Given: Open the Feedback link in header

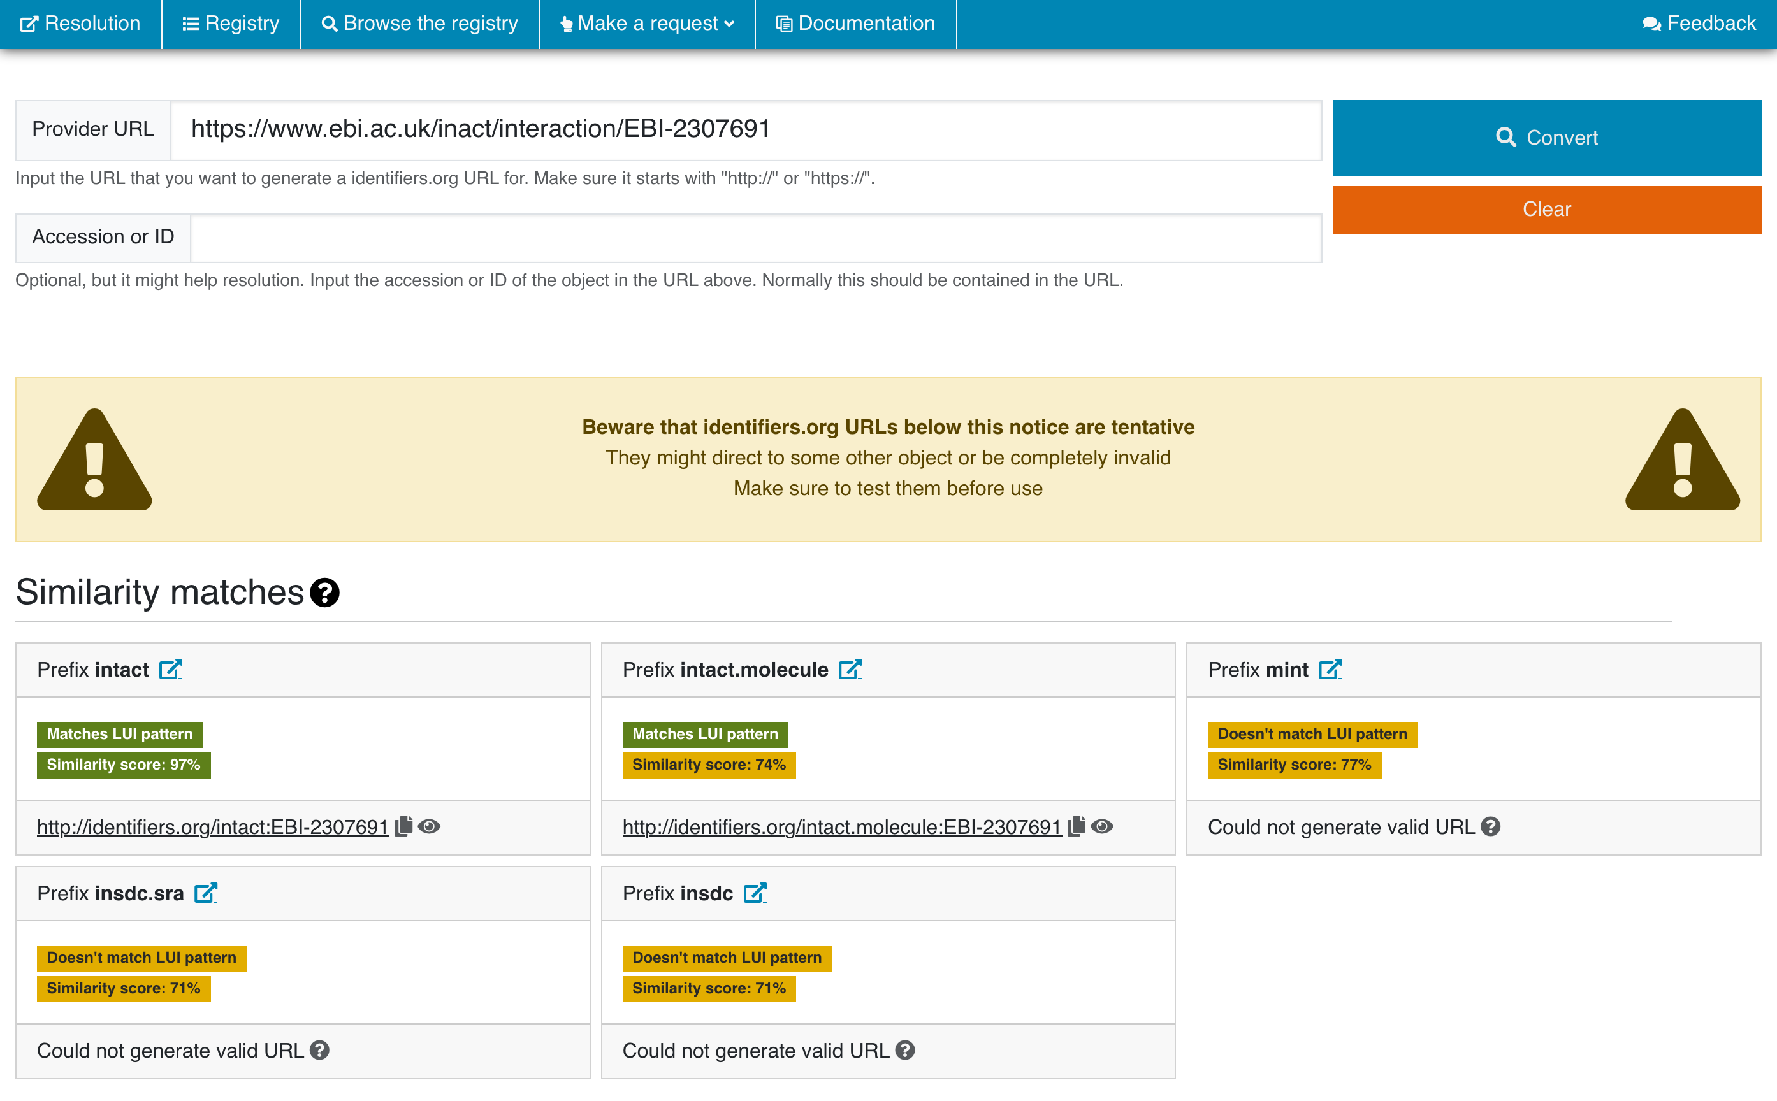Looking at the screenshot, I should pos(1699,24).
